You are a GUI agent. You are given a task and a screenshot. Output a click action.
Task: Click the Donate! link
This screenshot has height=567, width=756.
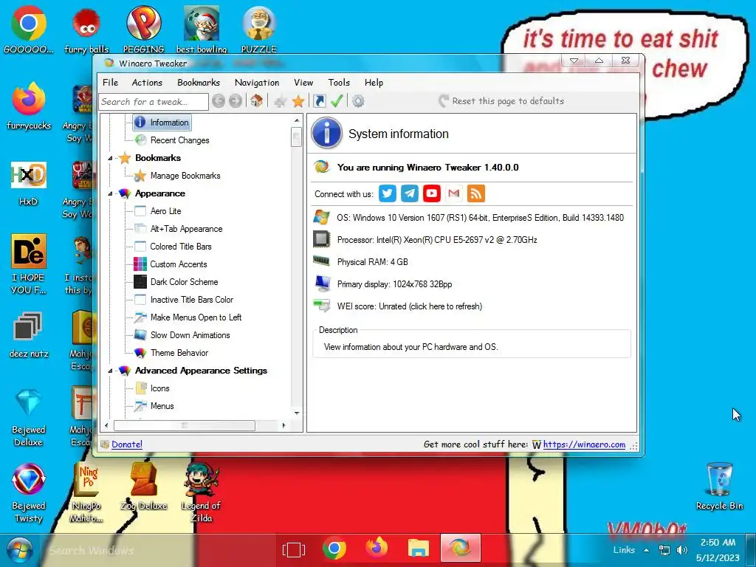[x=127, y=444]
